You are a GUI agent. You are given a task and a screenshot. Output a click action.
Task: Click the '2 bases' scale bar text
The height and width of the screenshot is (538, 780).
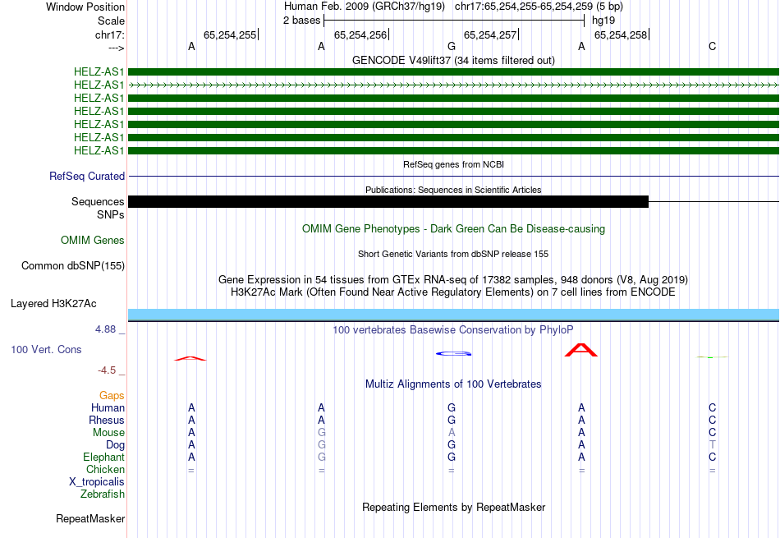301,20
